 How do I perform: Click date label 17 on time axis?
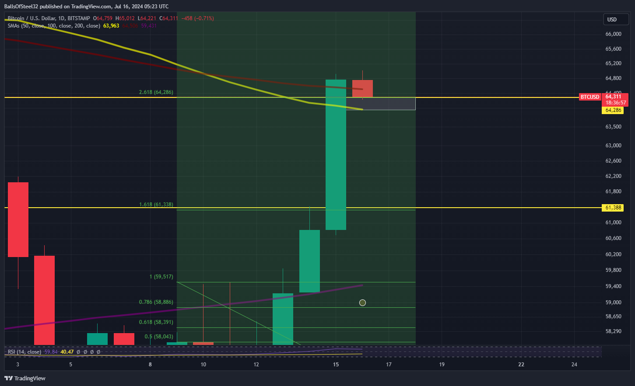(x=389, y=365)
